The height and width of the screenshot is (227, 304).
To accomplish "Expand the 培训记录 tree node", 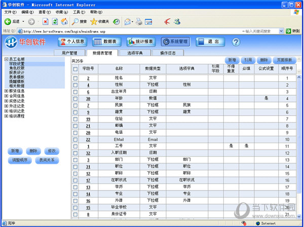I will (x=6, y=111).
